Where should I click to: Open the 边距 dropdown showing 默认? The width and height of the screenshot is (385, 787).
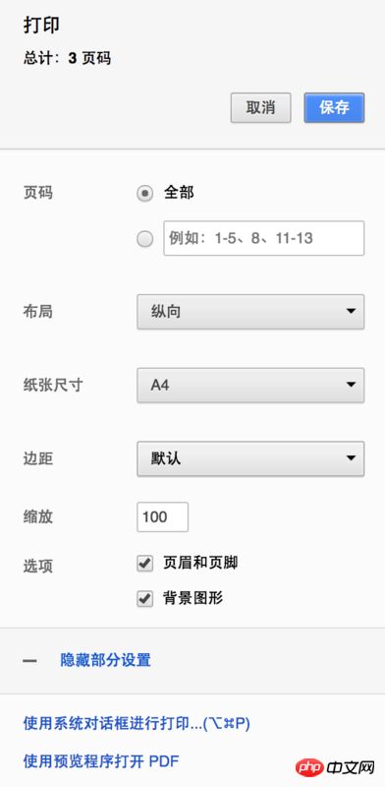click(250, 458)
